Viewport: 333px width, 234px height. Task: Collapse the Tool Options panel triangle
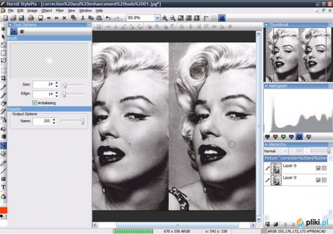pos(10,25)
